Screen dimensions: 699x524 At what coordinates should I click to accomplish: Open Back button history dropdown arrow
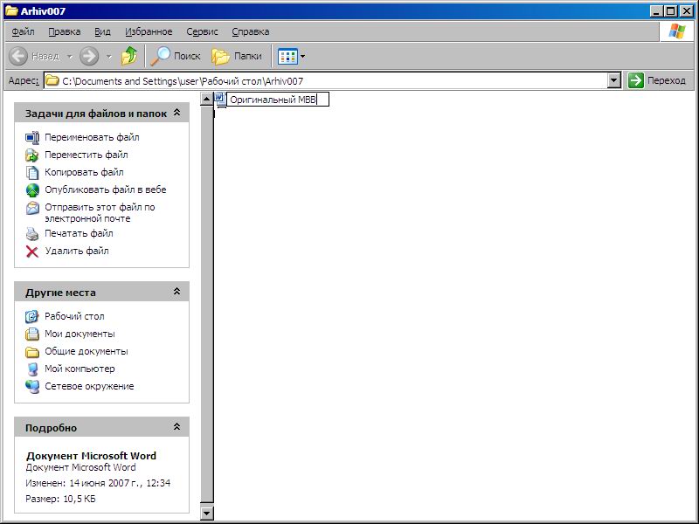[70, 57]
